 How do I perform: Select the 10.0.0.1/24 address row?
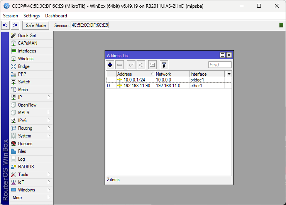169,80
